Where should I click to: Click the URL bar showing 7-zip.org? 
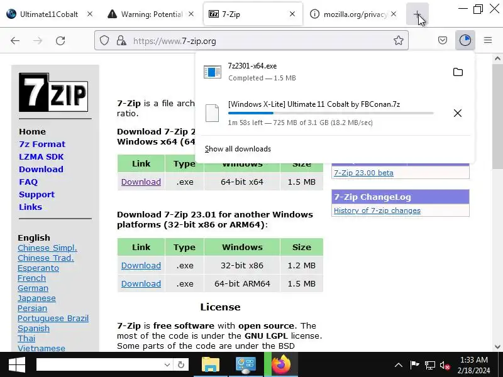tap(250, 41)
